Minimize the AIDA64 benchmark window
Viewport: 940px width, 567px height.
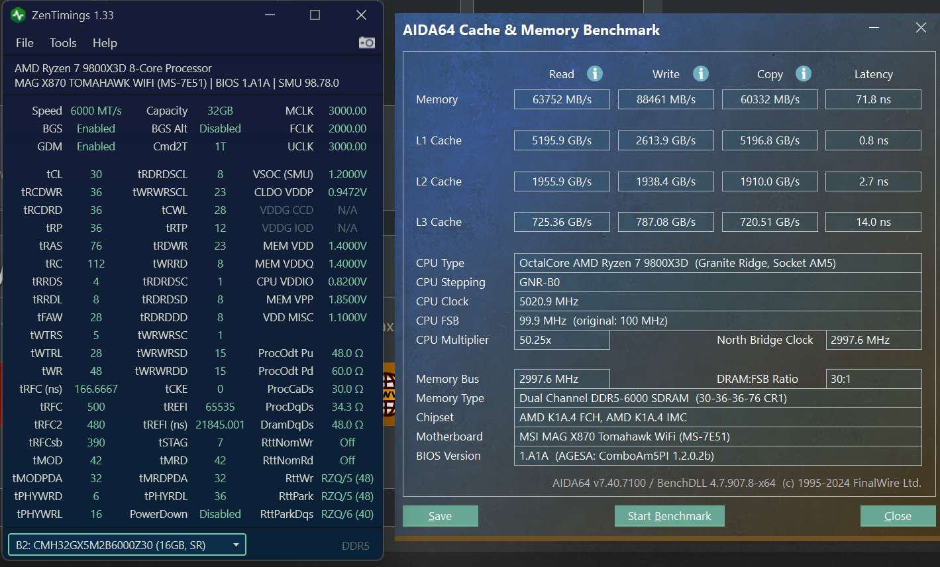(874, 28)
